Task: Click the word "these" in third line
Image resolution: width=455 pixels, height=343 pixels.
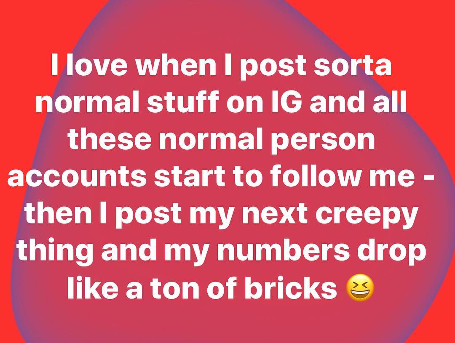Action: tap(110, 139)
